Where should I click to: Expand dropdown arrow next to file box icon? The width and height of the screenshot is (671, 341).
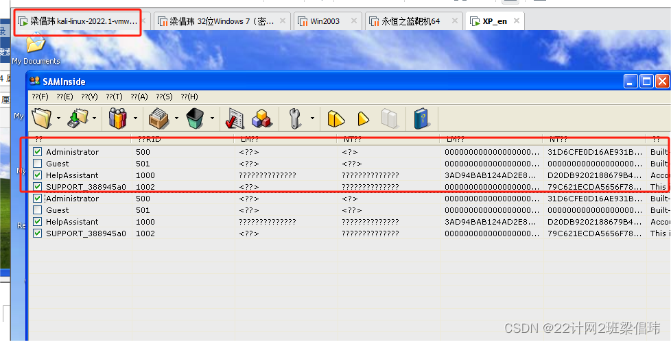[176, 118]
